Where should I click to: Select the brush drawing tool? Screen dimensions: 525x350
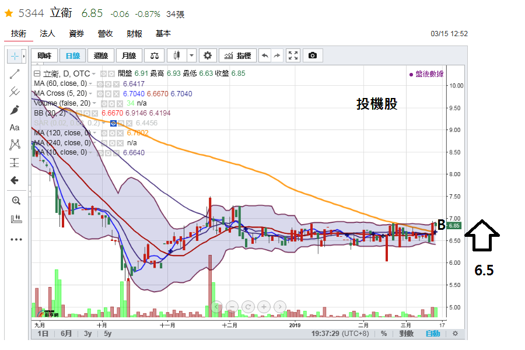pyautogui.click(x=15, y=110)
